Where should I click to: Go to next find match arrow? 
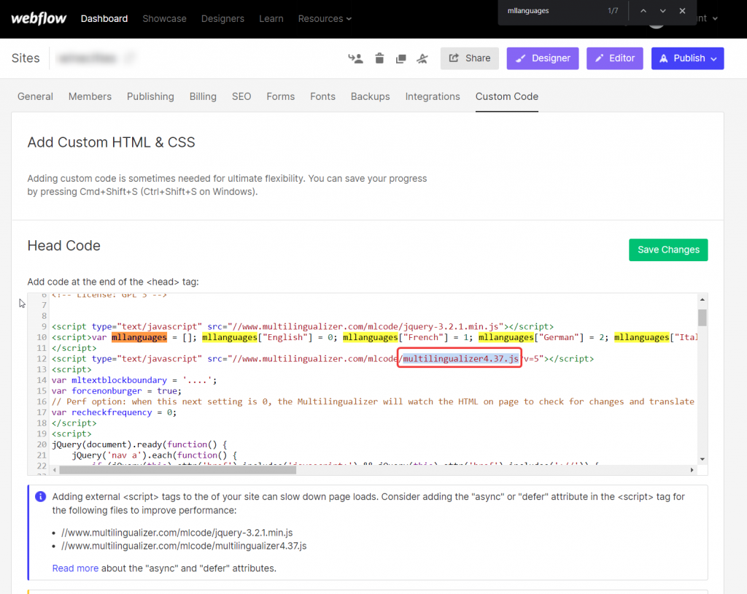coord(662,10)
